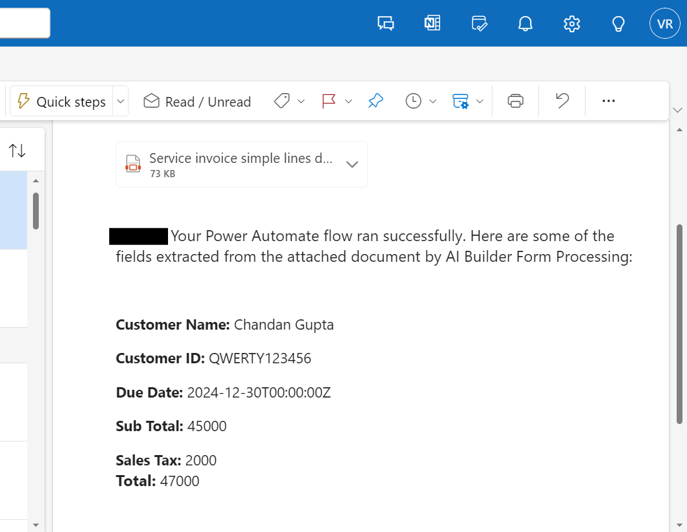Image resolution: width=687 pixels, height=532 pixels.
Task: Toggle Read / Unread status
Action: [197, 101]
